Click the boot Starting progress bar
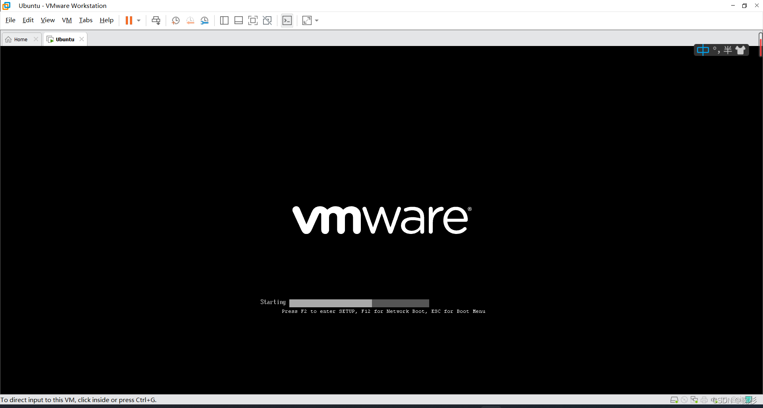763x408 pixels. pyautogui.click(x=359, y=303)
